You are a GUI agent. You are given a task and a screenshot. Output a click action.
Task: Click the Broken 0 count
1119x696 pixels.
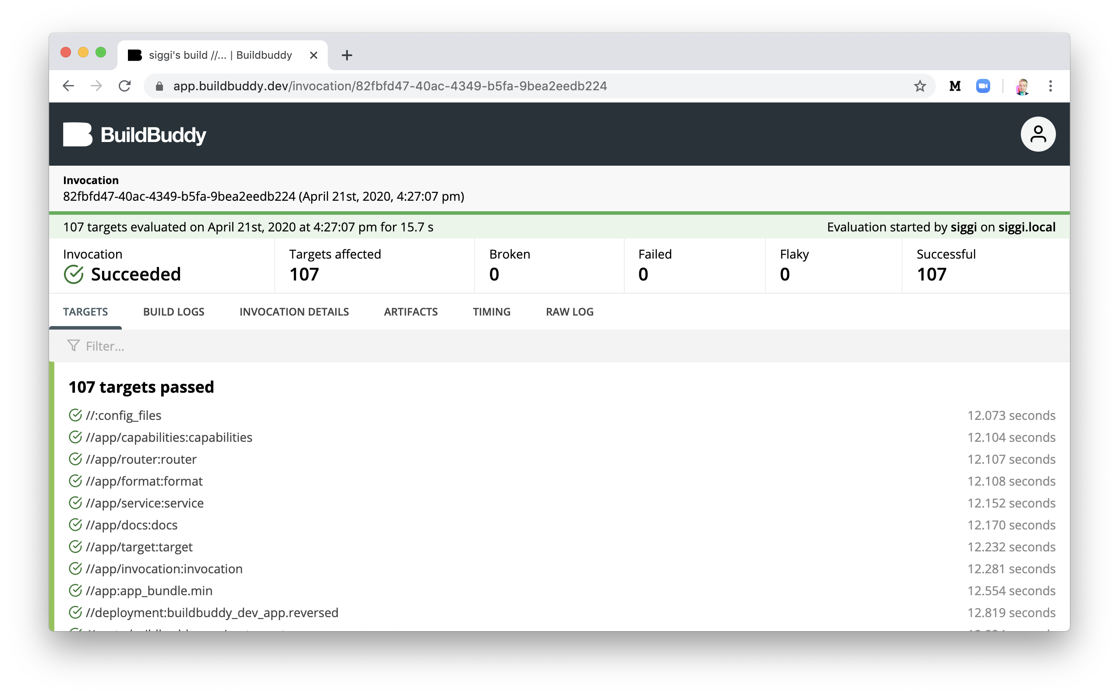tap(494, 274)
